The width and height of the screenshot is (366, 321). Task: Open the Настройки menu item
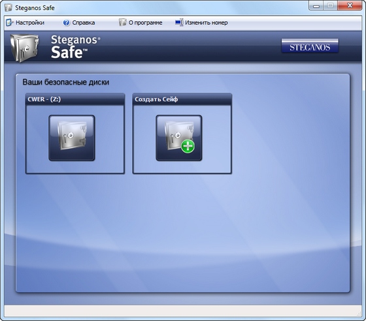point(30,23)
